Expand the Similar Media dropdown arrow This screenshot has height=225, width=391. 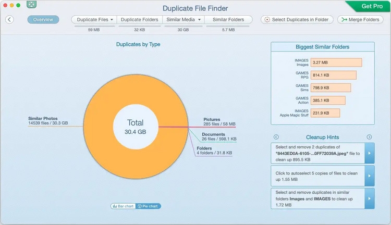coord(199,19)
